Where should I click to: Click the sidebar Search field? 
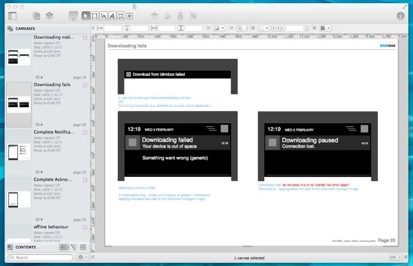40,257
